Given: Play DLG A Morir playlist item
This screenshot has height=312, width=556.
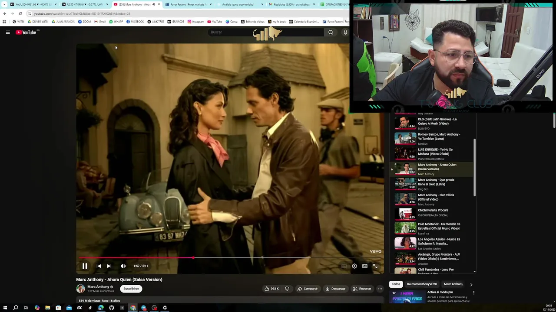Looking at the screenshot, I should tap(432, 123).
